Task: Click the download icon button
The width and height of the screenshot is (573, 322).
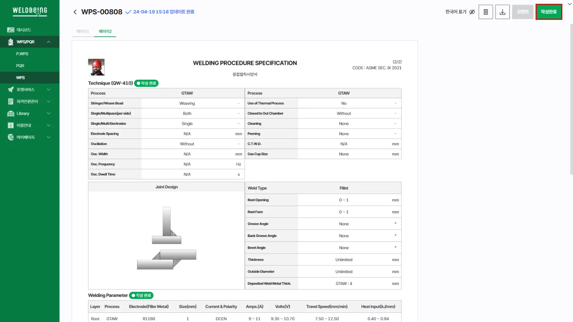Action: click(502, 12)
